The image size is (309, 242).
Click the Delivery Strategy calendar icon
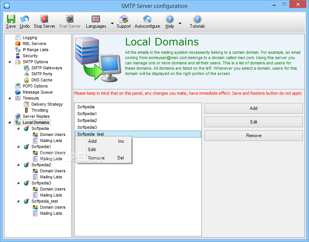click(27, 104)
